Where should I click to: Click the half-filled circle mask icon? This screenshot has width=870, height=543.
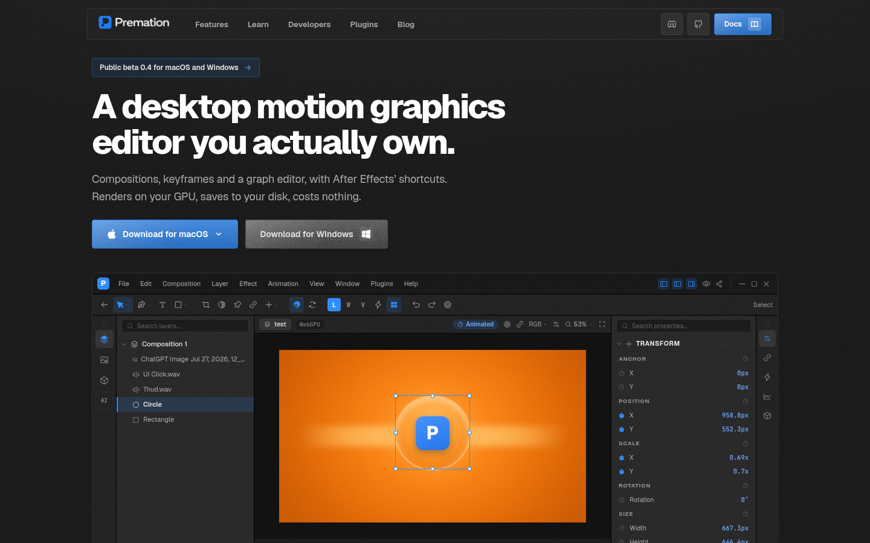222,305
